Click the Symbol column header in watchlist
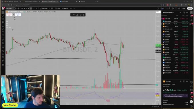Image resolution: width=194 pixels, height=109 pixels. (x=165, y=16)
